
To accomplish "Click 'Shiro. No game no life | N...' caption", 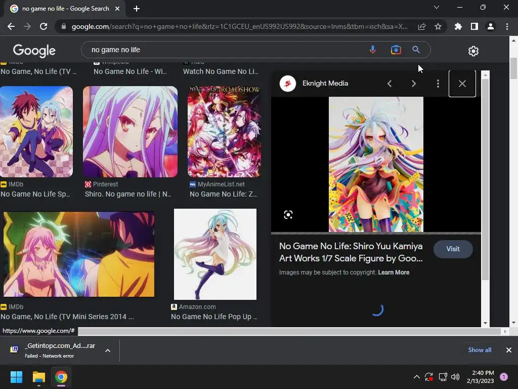I will tap(128, 194).
